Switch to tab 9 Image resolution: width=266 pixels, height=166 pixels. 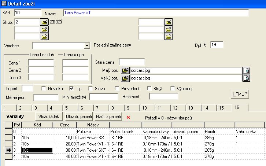point(132,108)
